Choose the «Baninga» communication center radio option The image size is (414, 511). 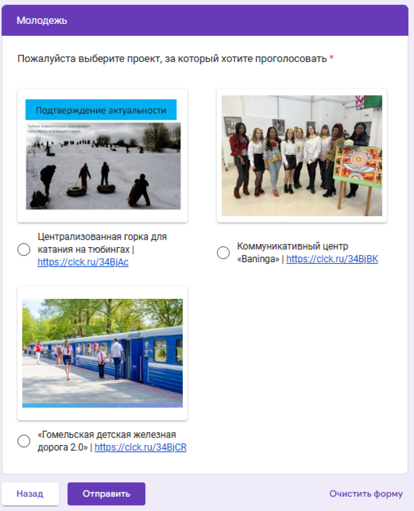click(223, 253)
